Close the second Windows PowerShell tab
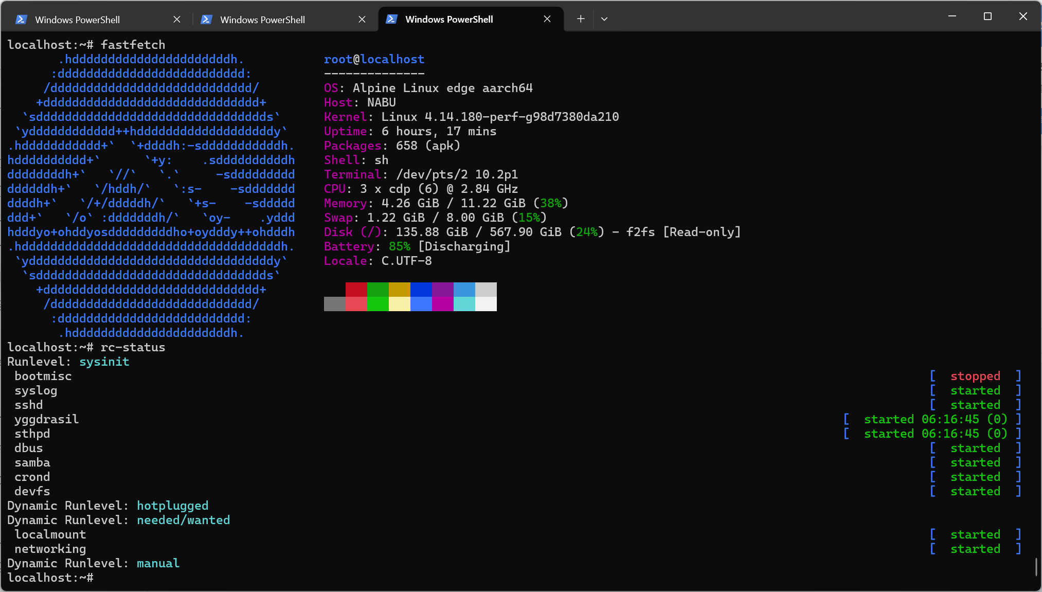The image size is (1042, 592). point(362,20)
